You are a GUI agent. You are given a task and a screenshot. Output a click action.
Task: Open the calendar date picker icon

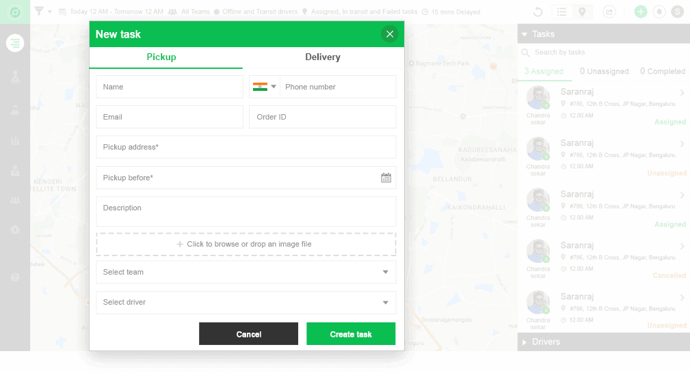386,178
